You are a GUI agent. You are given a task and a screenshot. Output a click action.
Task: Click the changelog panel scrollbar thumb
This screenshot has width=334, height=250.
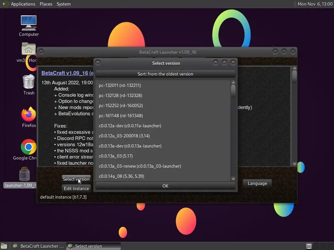[295, 76]
